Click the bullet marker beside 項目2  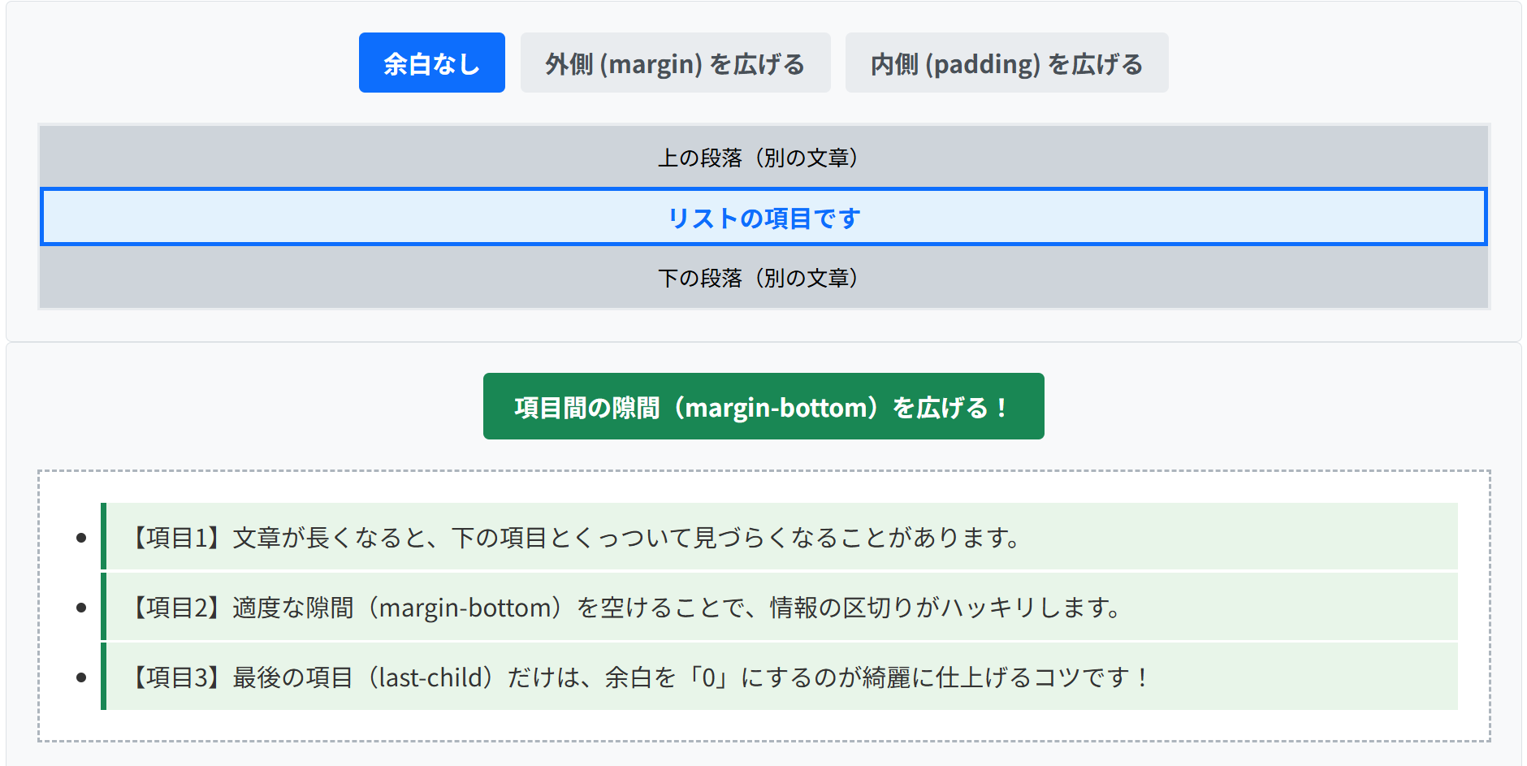click(81, 608)
